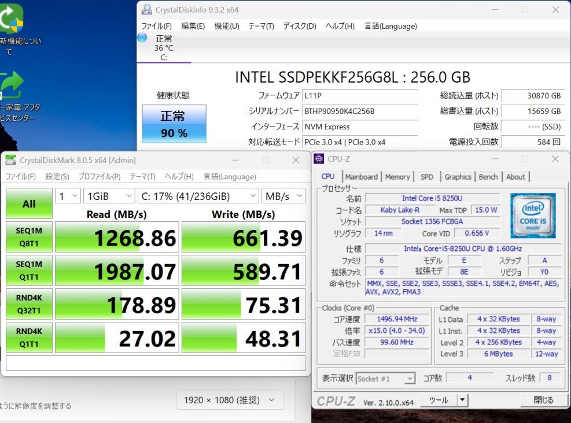Image resolution: width=571 pixels, height=423 pixels.
Task: Run the RND4K Q32T1 test
Action: (x=29, y=304)
